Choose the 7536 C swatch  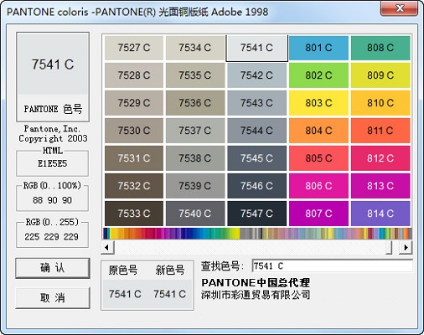pyautogui.click(x=195, y=103)
